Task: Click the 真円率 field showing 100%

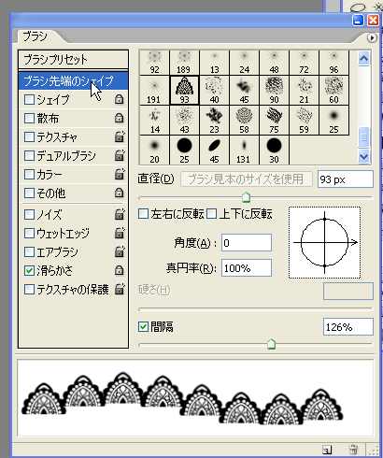Action: point(247,268)
